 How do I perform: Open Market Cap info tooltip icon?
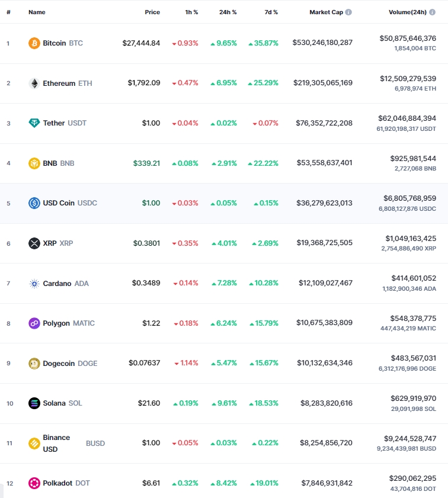(x=348, y=12)
